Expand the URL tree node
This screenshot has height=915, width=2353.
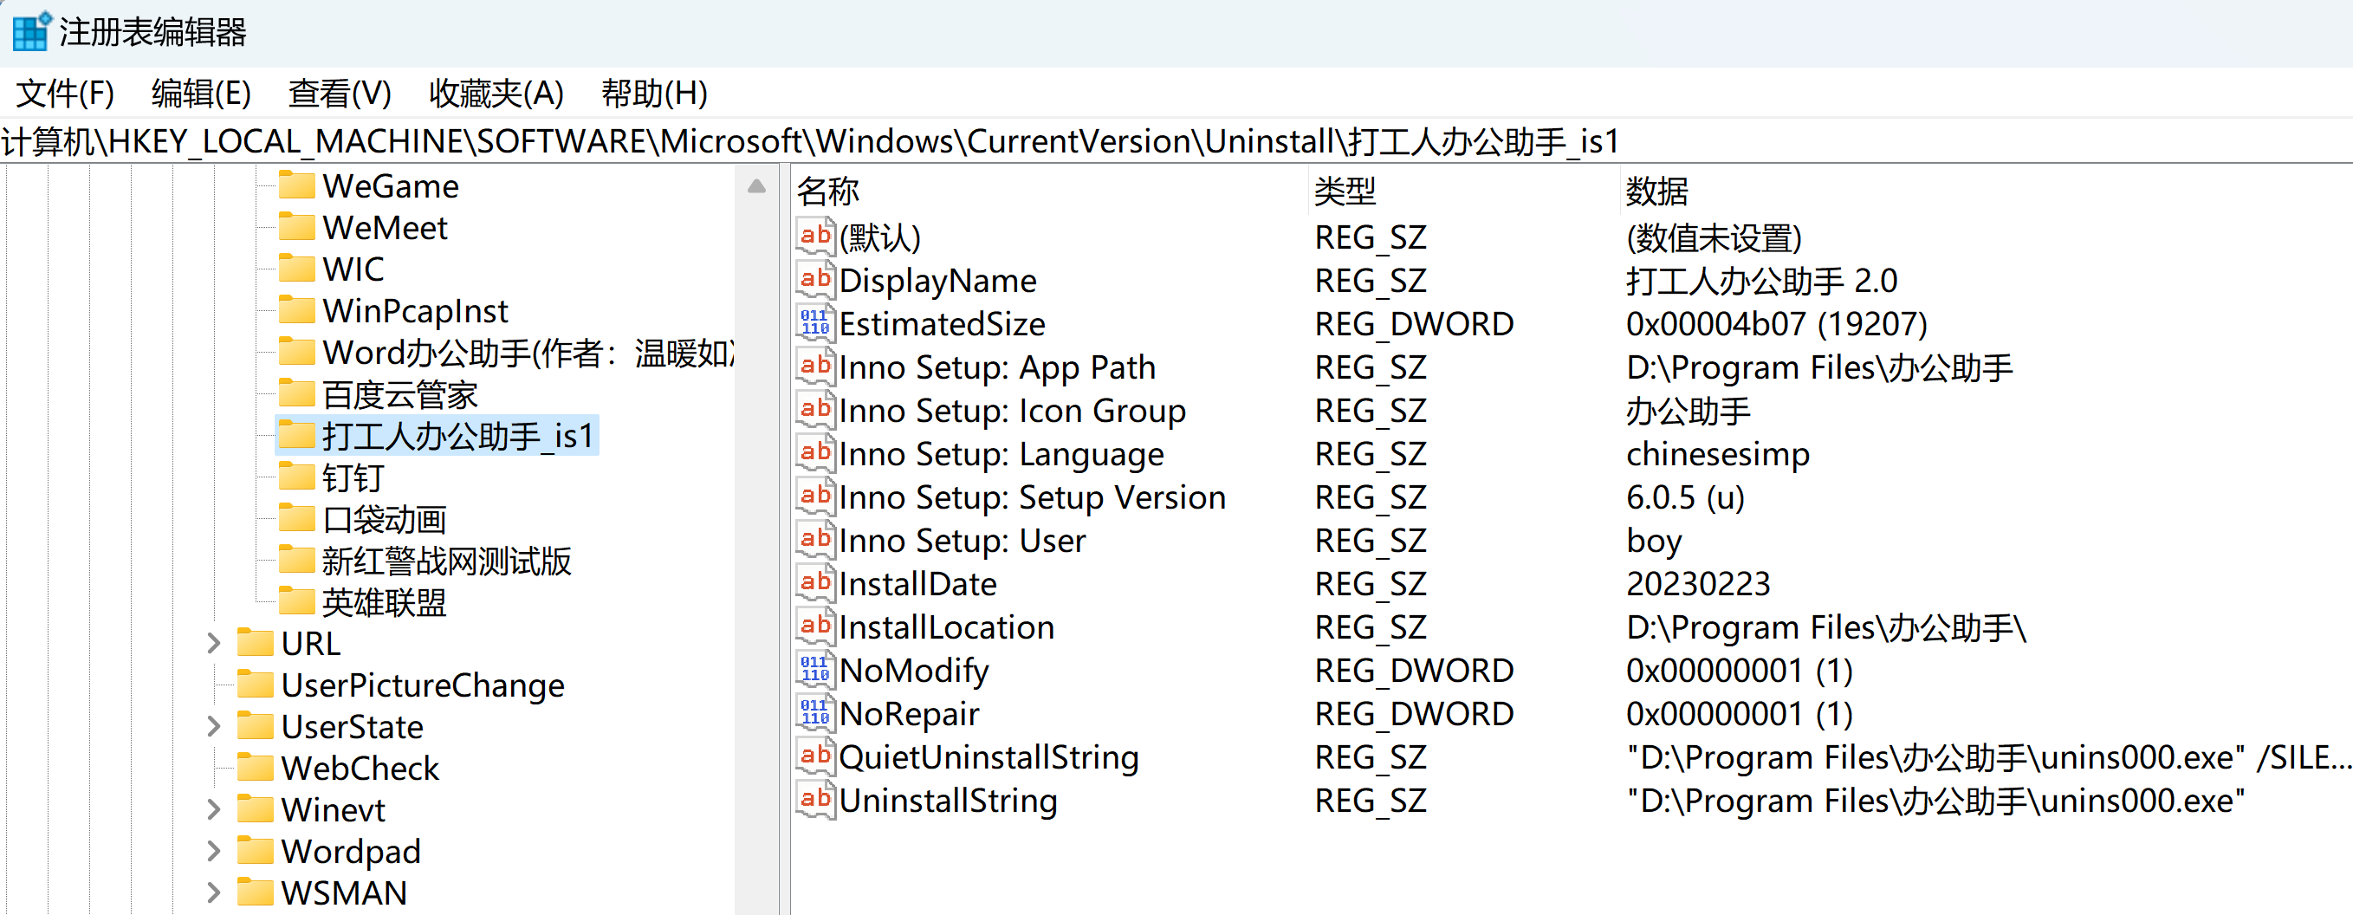pyautogui.click(x=213, y=643)
